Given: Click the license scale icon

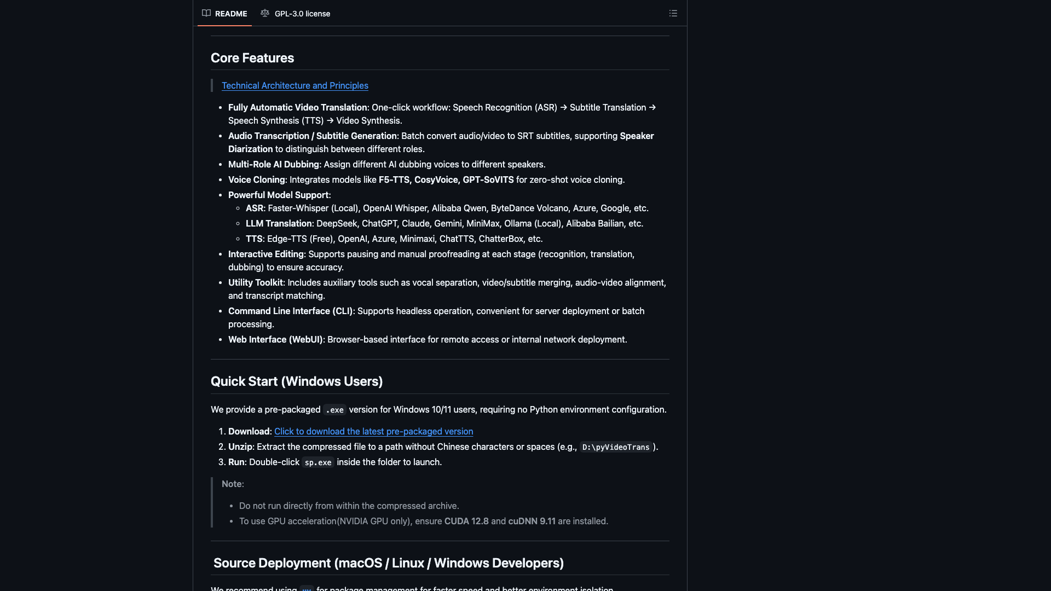Looking at the screenshot, I should 265,13.
